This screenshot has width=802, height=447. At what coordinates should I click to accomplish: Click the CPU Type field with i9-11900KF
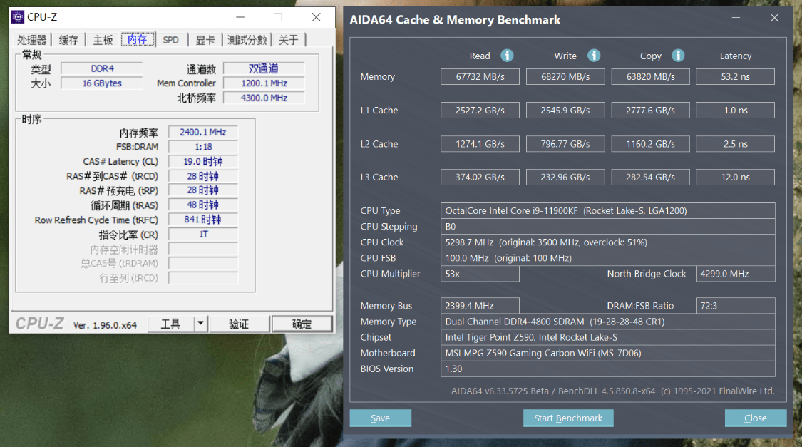pyautogui.click(x=607, y=211)
